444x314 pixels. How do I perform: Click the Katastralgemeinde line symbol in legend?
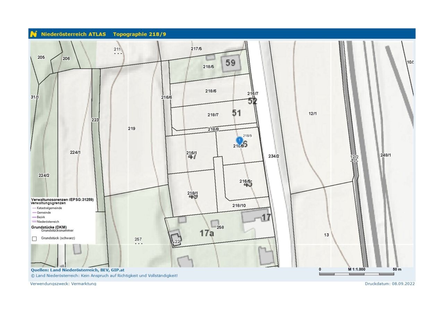click(34, 207)
